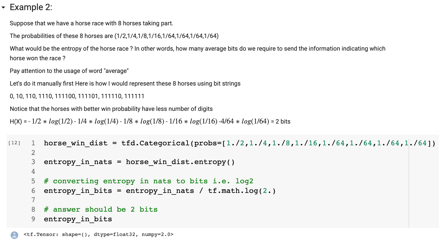This screenshot has height=240, width=439.
Task: Click the output user avatar icon
Action: click(x=14, y=235)
